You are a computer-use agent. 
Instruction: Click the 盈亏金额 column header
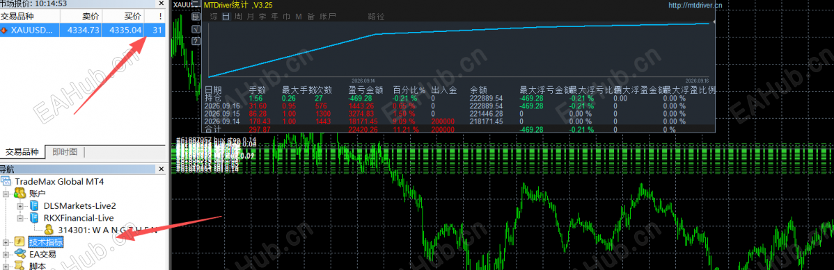(366, 90)
